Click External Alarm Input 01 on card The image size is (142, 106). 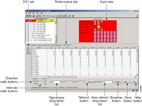95,22
